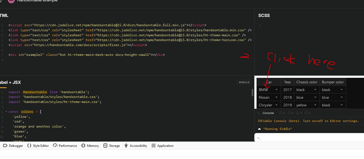The height and width of the screenshot is (159, 364).
Task: Select the Bumper color column header
Action: (x=333, y=82)
